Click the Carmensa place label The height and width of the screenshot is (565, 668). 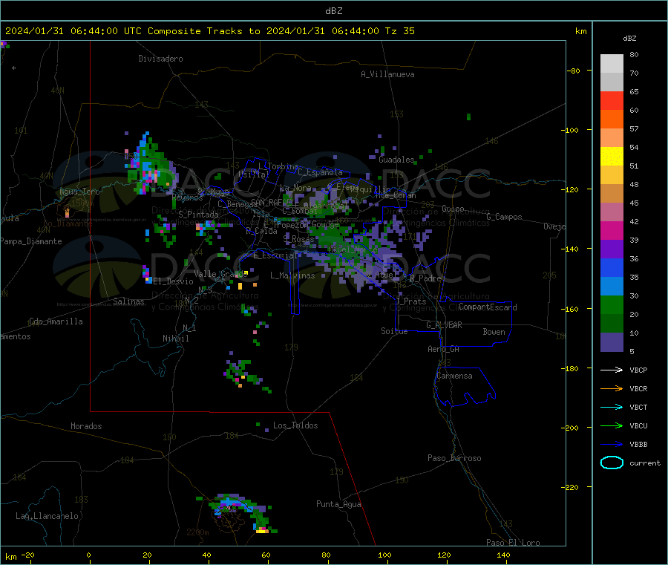pyautogui.click(x=454, y=376)
